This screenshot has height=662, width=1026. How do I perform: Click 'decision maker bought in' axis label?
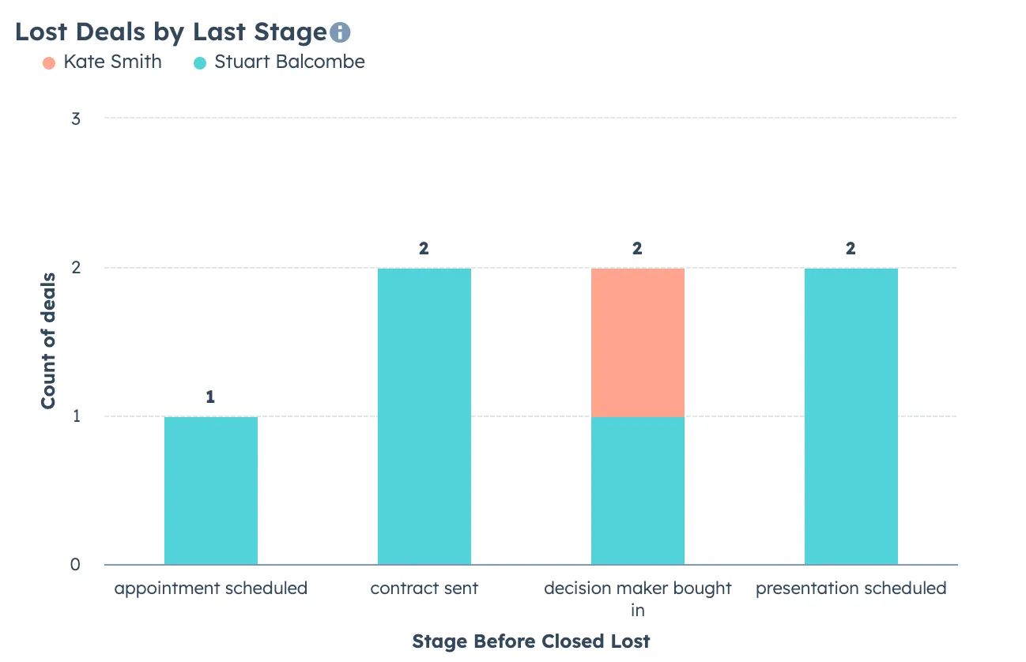tap(638, 599)
